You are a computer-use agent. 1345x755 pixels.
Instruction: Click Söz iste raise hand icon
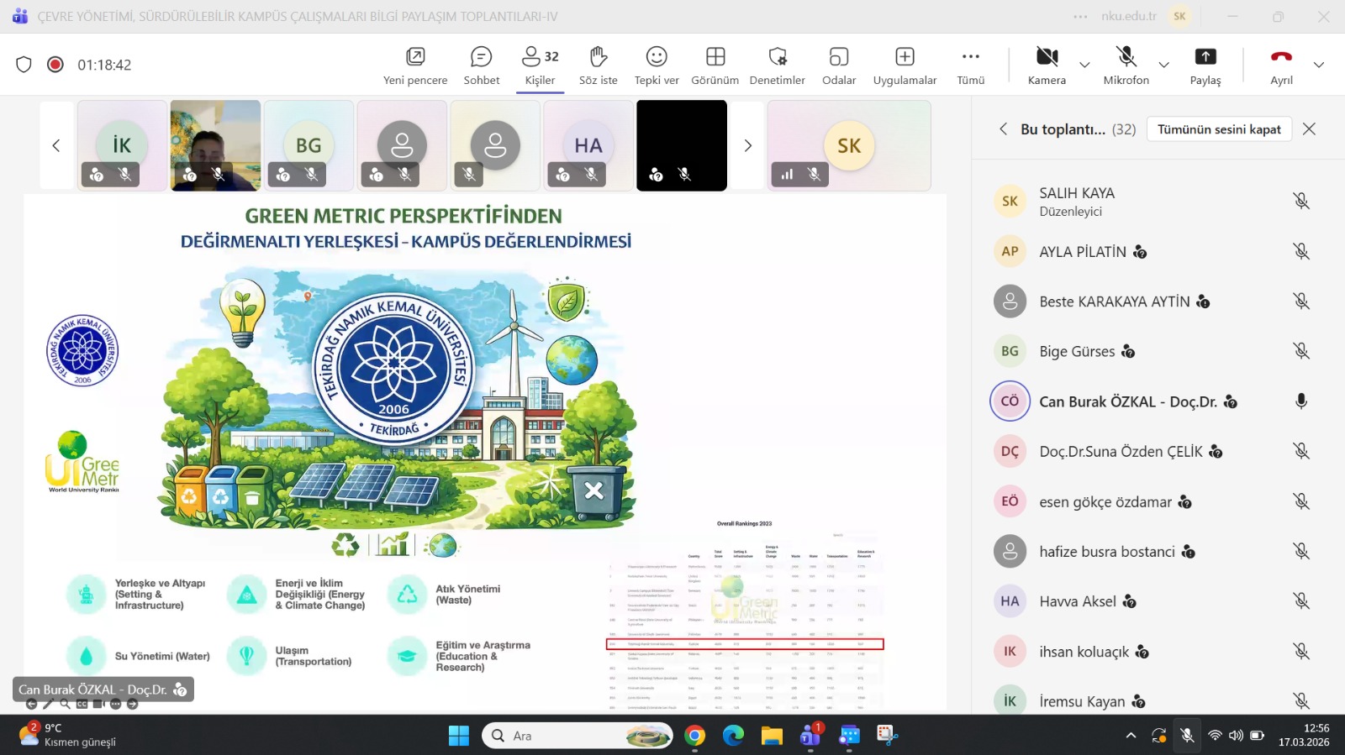pyautogui.click(x=598, y=66)
